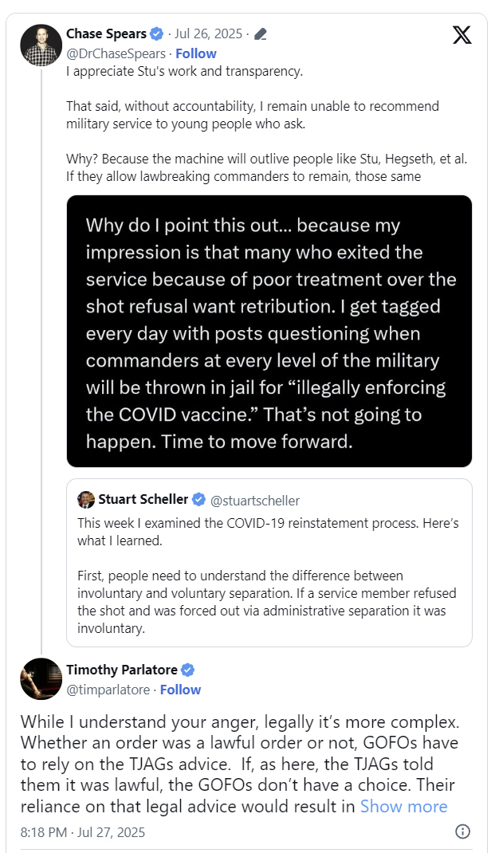Click the edited pencil icon
The image size is (495, 853).
(x=261, y=34)
